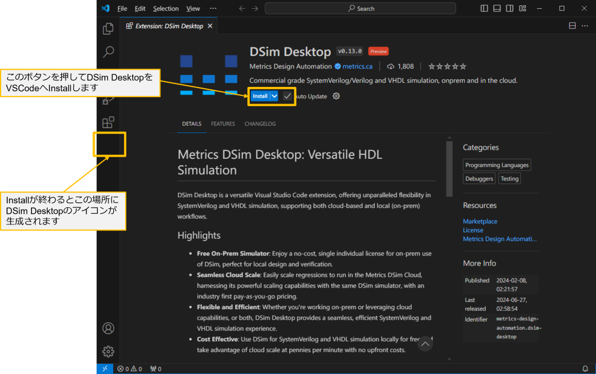
Task: Open the Search view in activity bar
Action: point(108,52)
